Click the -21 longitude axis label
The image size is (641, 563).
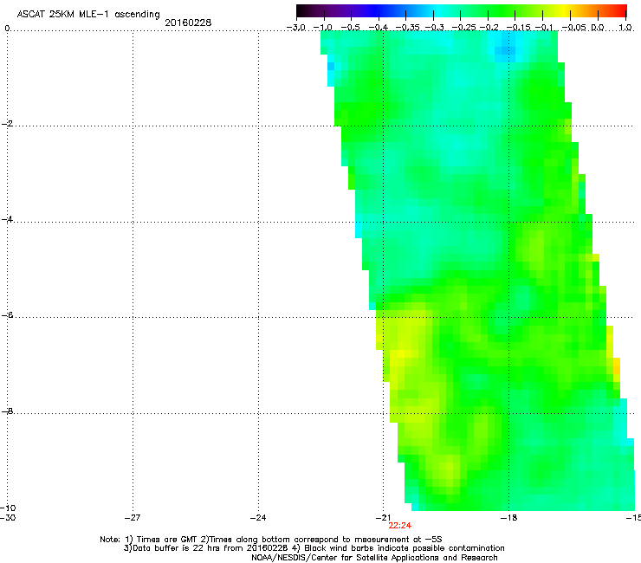384,518
